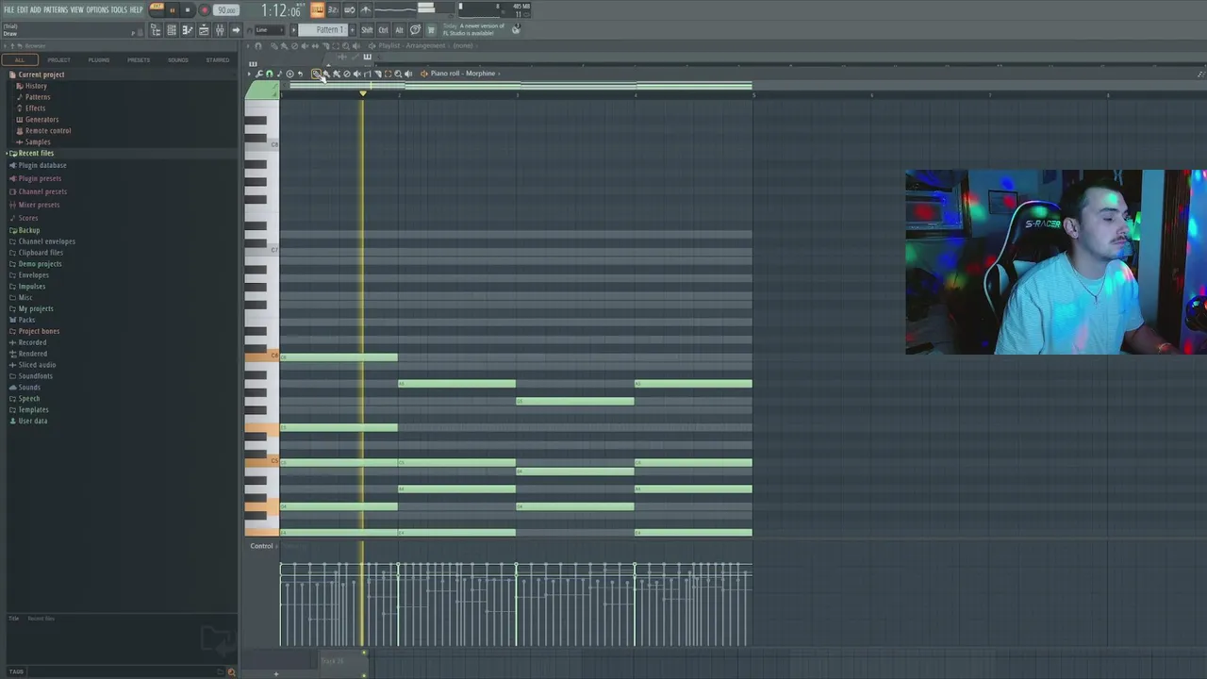Select the Playback speaker tool in Piano roll
This screenshot has width=1207, height=679.
point(408,74)
